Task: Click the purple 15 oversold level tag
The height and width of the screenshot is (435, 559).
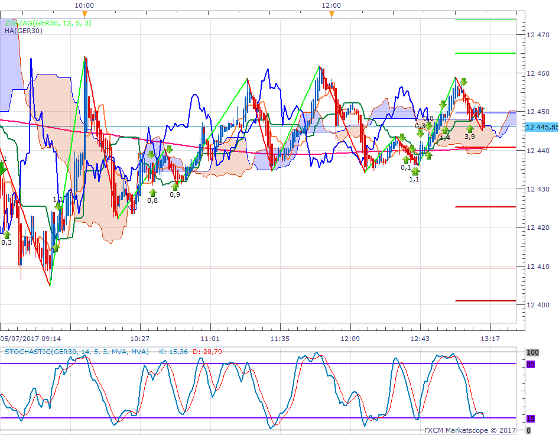Action: pos(530,418)
